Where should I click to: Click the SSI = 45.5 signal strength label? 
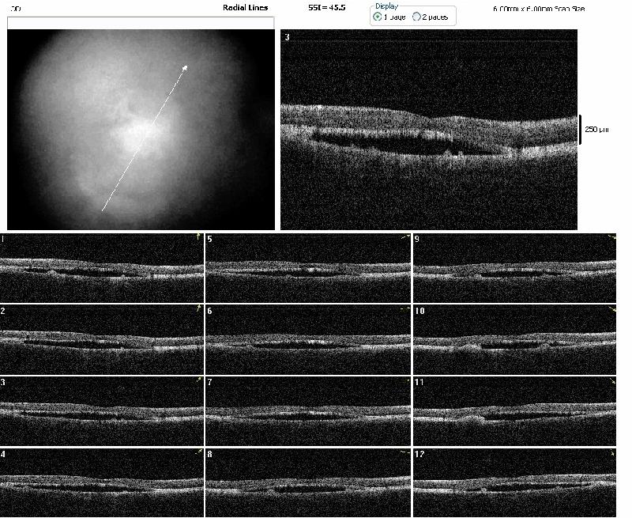pyautogui.click(x=324, y=8)
